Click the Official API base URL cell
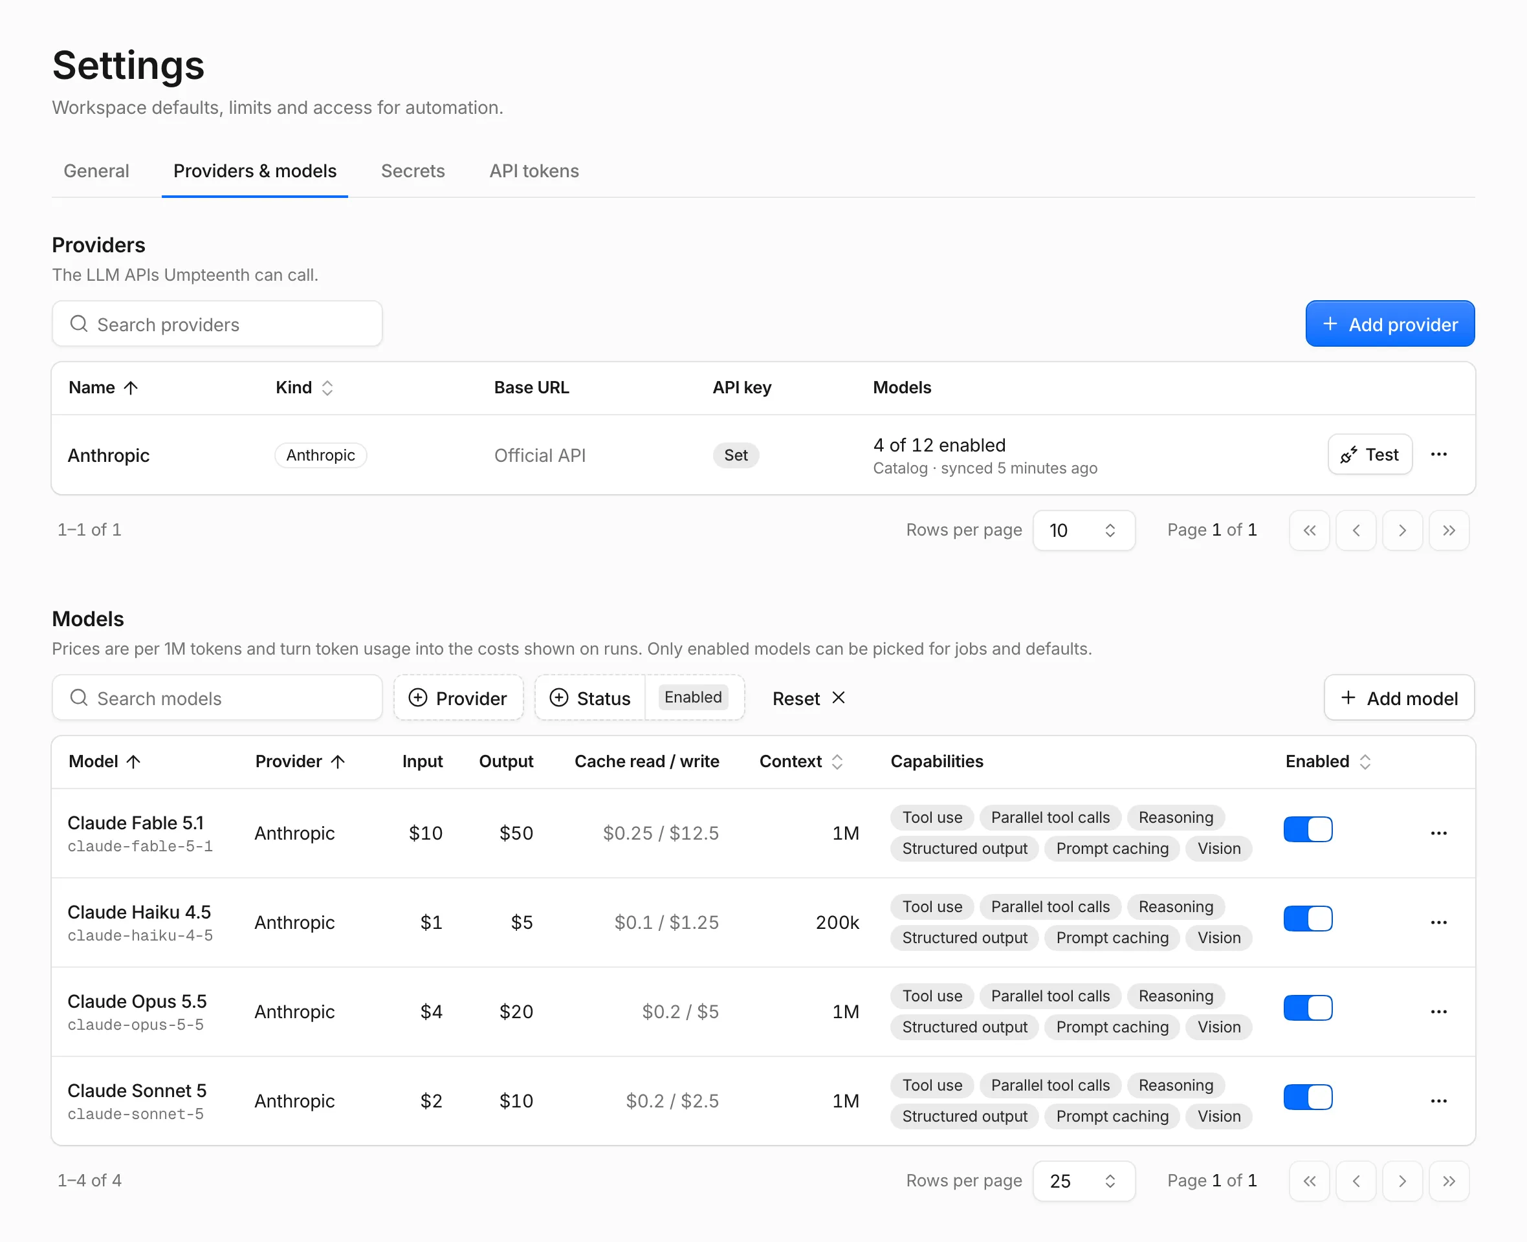This screenshot has height=1242, width=1527. point(540,455)
